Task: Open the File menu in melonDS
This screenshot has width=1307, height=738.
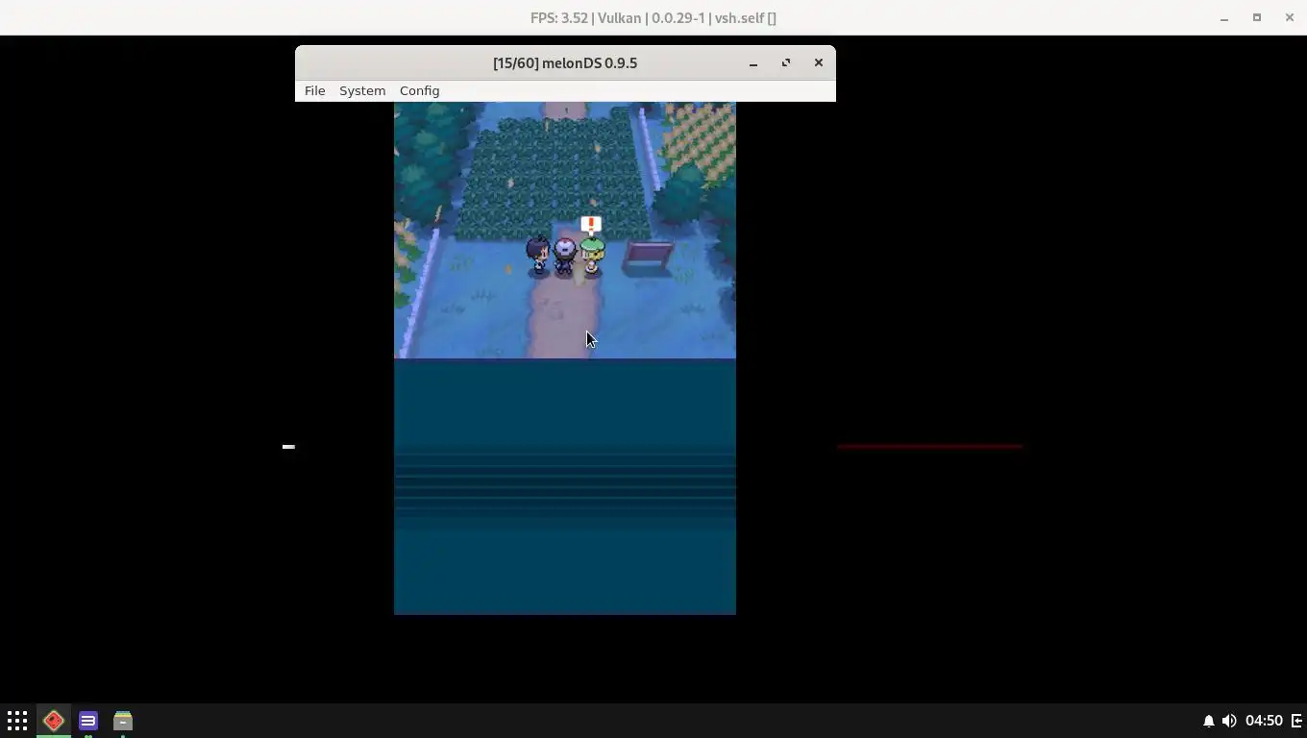Action: tap(314, 90)
